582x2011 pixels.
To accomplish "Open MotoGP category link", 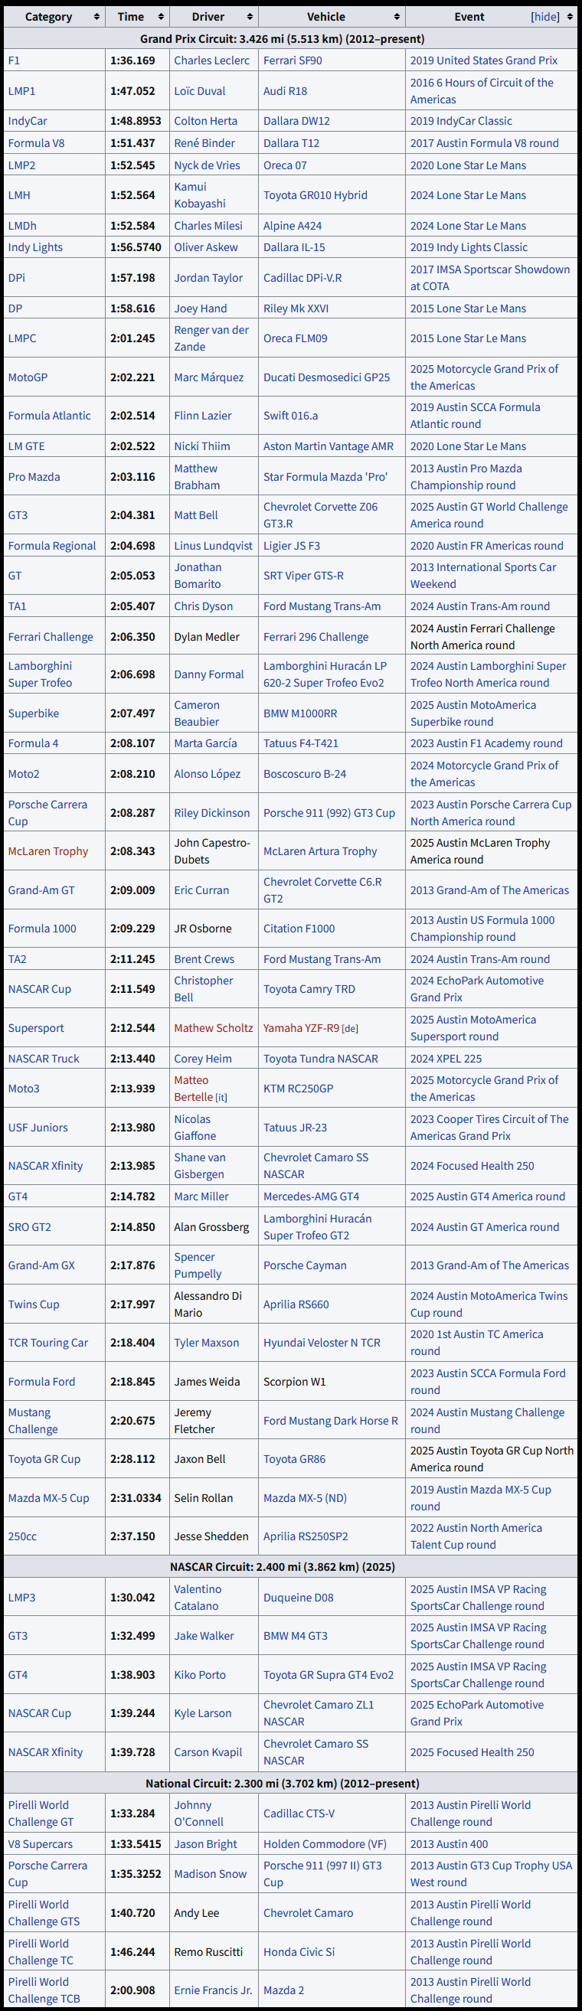I will coord(28,377).
